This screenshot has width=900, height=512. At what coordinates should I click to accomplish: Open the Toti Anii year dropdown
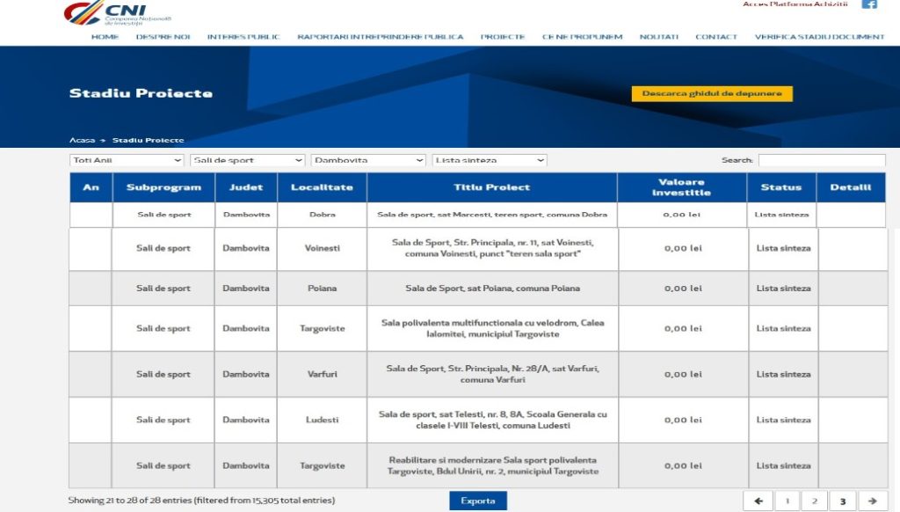tap(127, 160)
